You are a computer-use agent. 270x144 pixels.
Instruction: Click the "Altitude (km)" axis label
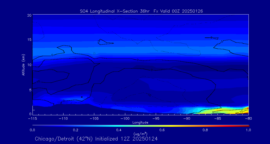(x=23, y=65)
